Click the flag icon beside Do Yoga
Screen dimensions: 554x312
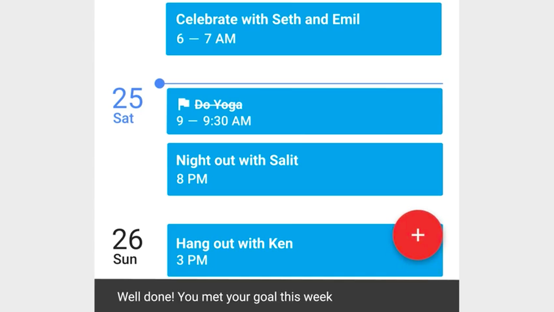183,104
